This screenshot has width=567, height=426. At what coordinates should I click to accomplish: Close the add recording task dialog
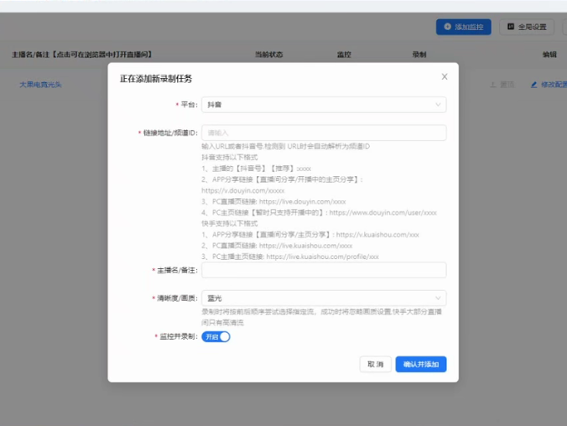tap(445, 76)
